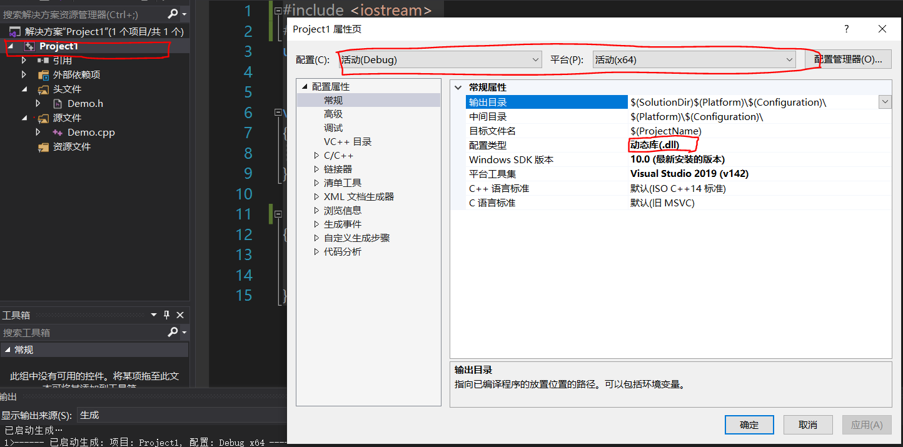
Task: Expand the 引用 node
Action: click(24, 61)
